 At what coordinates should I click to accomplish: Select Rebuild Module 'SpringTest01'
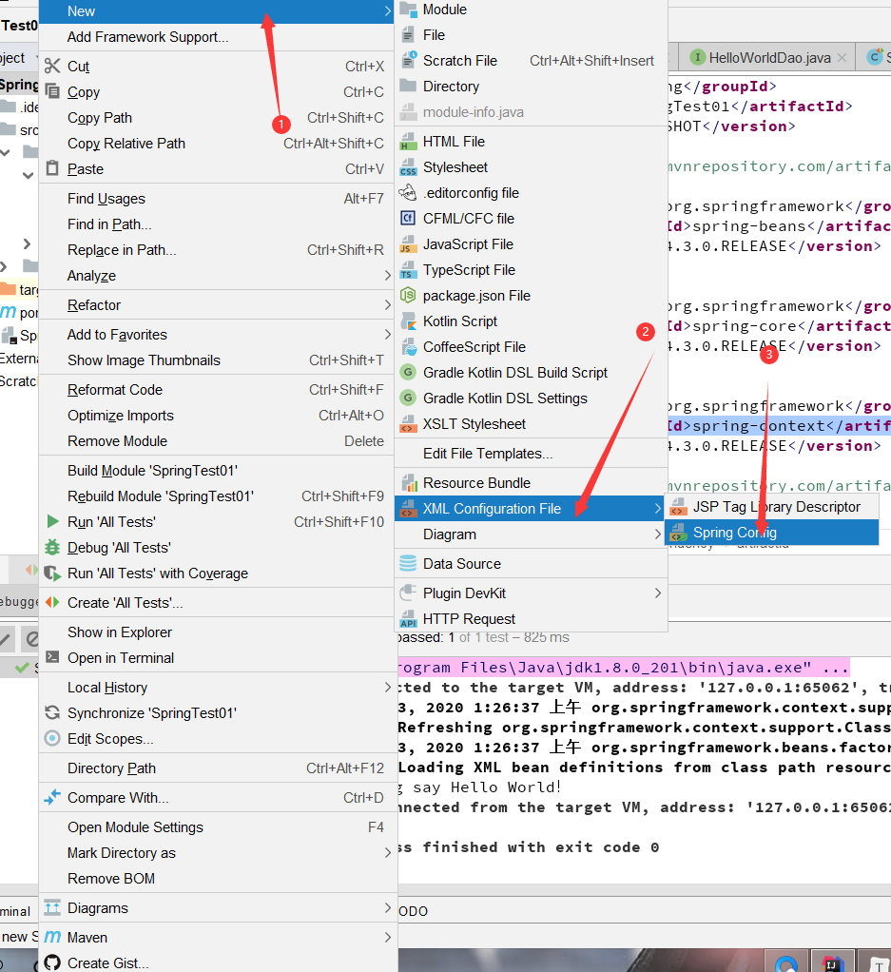tap(216, 496)
